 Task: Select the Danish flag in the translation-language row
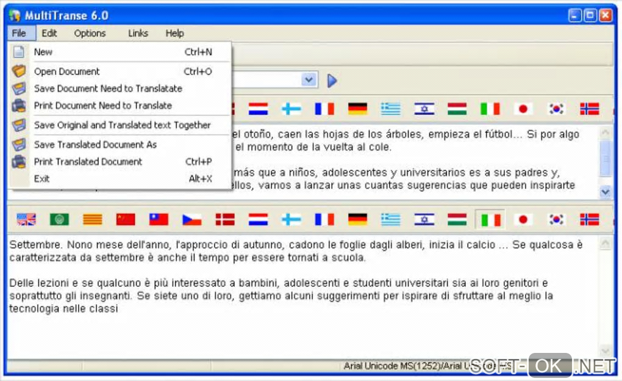[225, 219]
